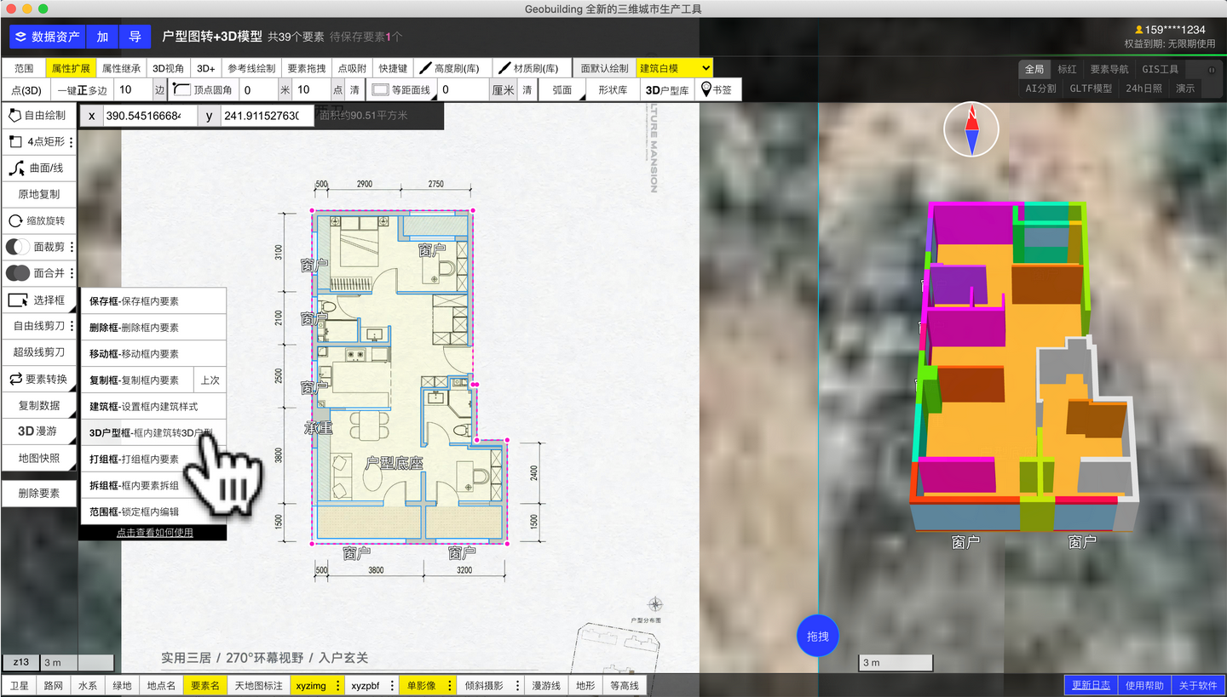Screen dimensions: 1227x697
Task: Click the 地图快照 map snapshot tool
Action: (x=39, y=458)
